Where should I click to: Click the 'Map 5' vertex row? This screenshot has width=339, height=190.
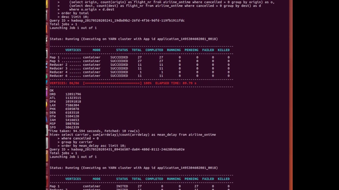click(x=140, y=61)
